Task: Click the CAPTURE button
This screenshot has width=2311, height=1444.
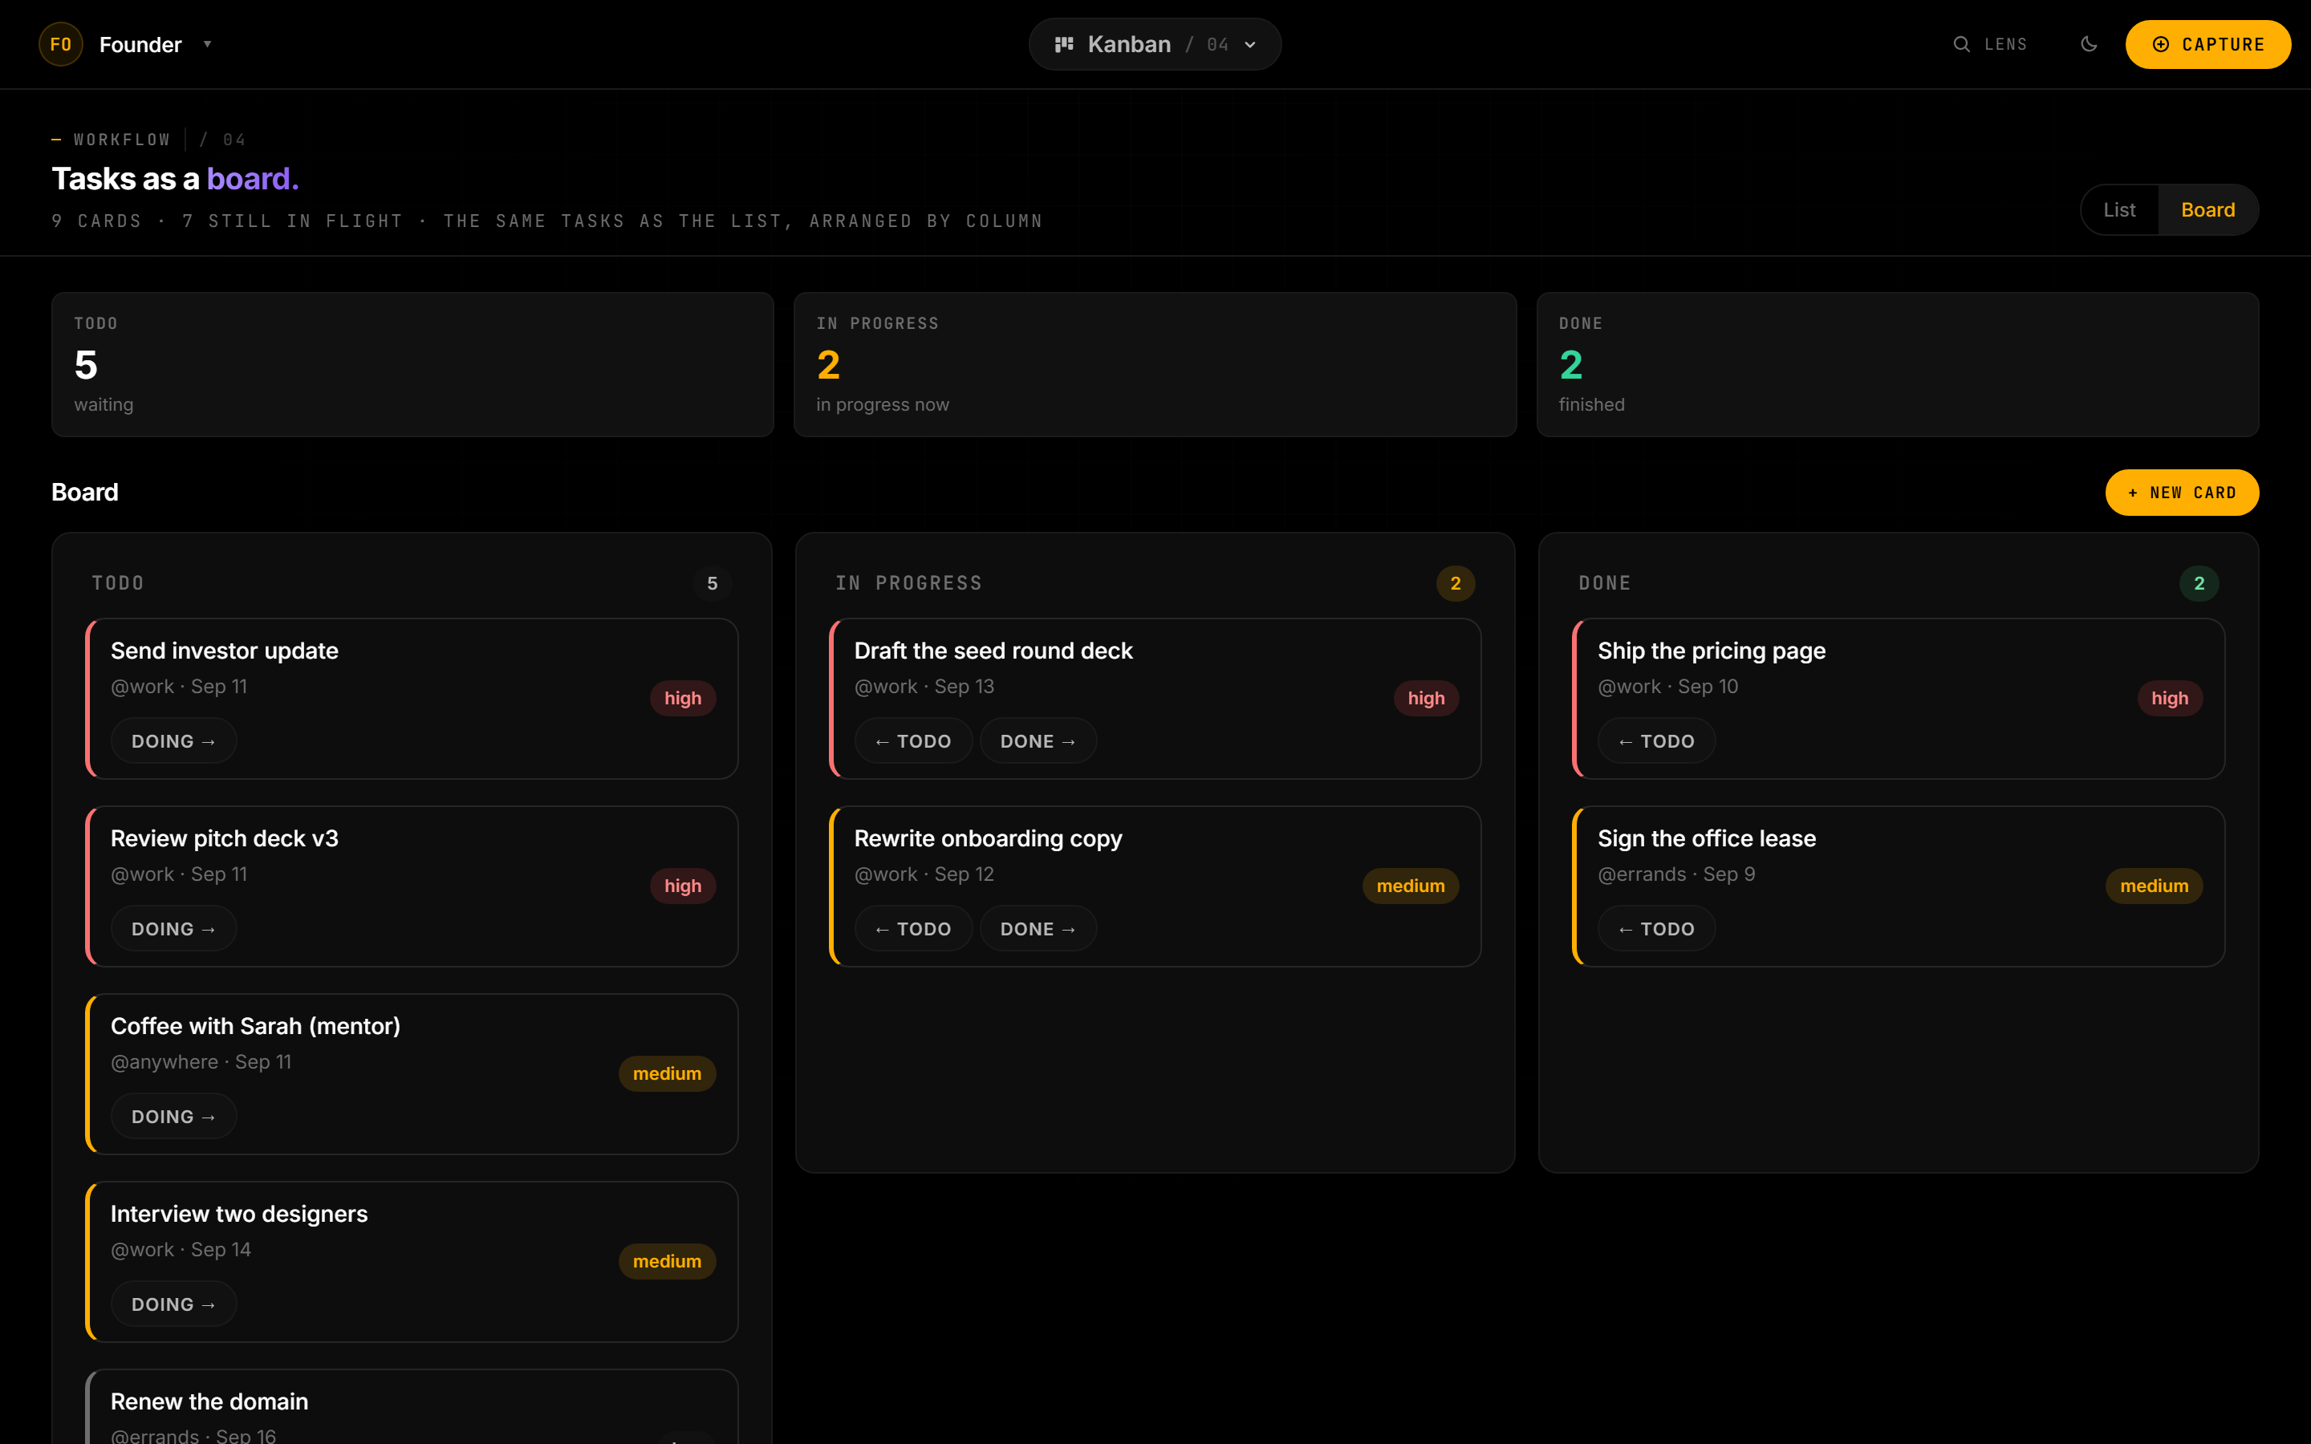Action: click(x=2207, y=44)
